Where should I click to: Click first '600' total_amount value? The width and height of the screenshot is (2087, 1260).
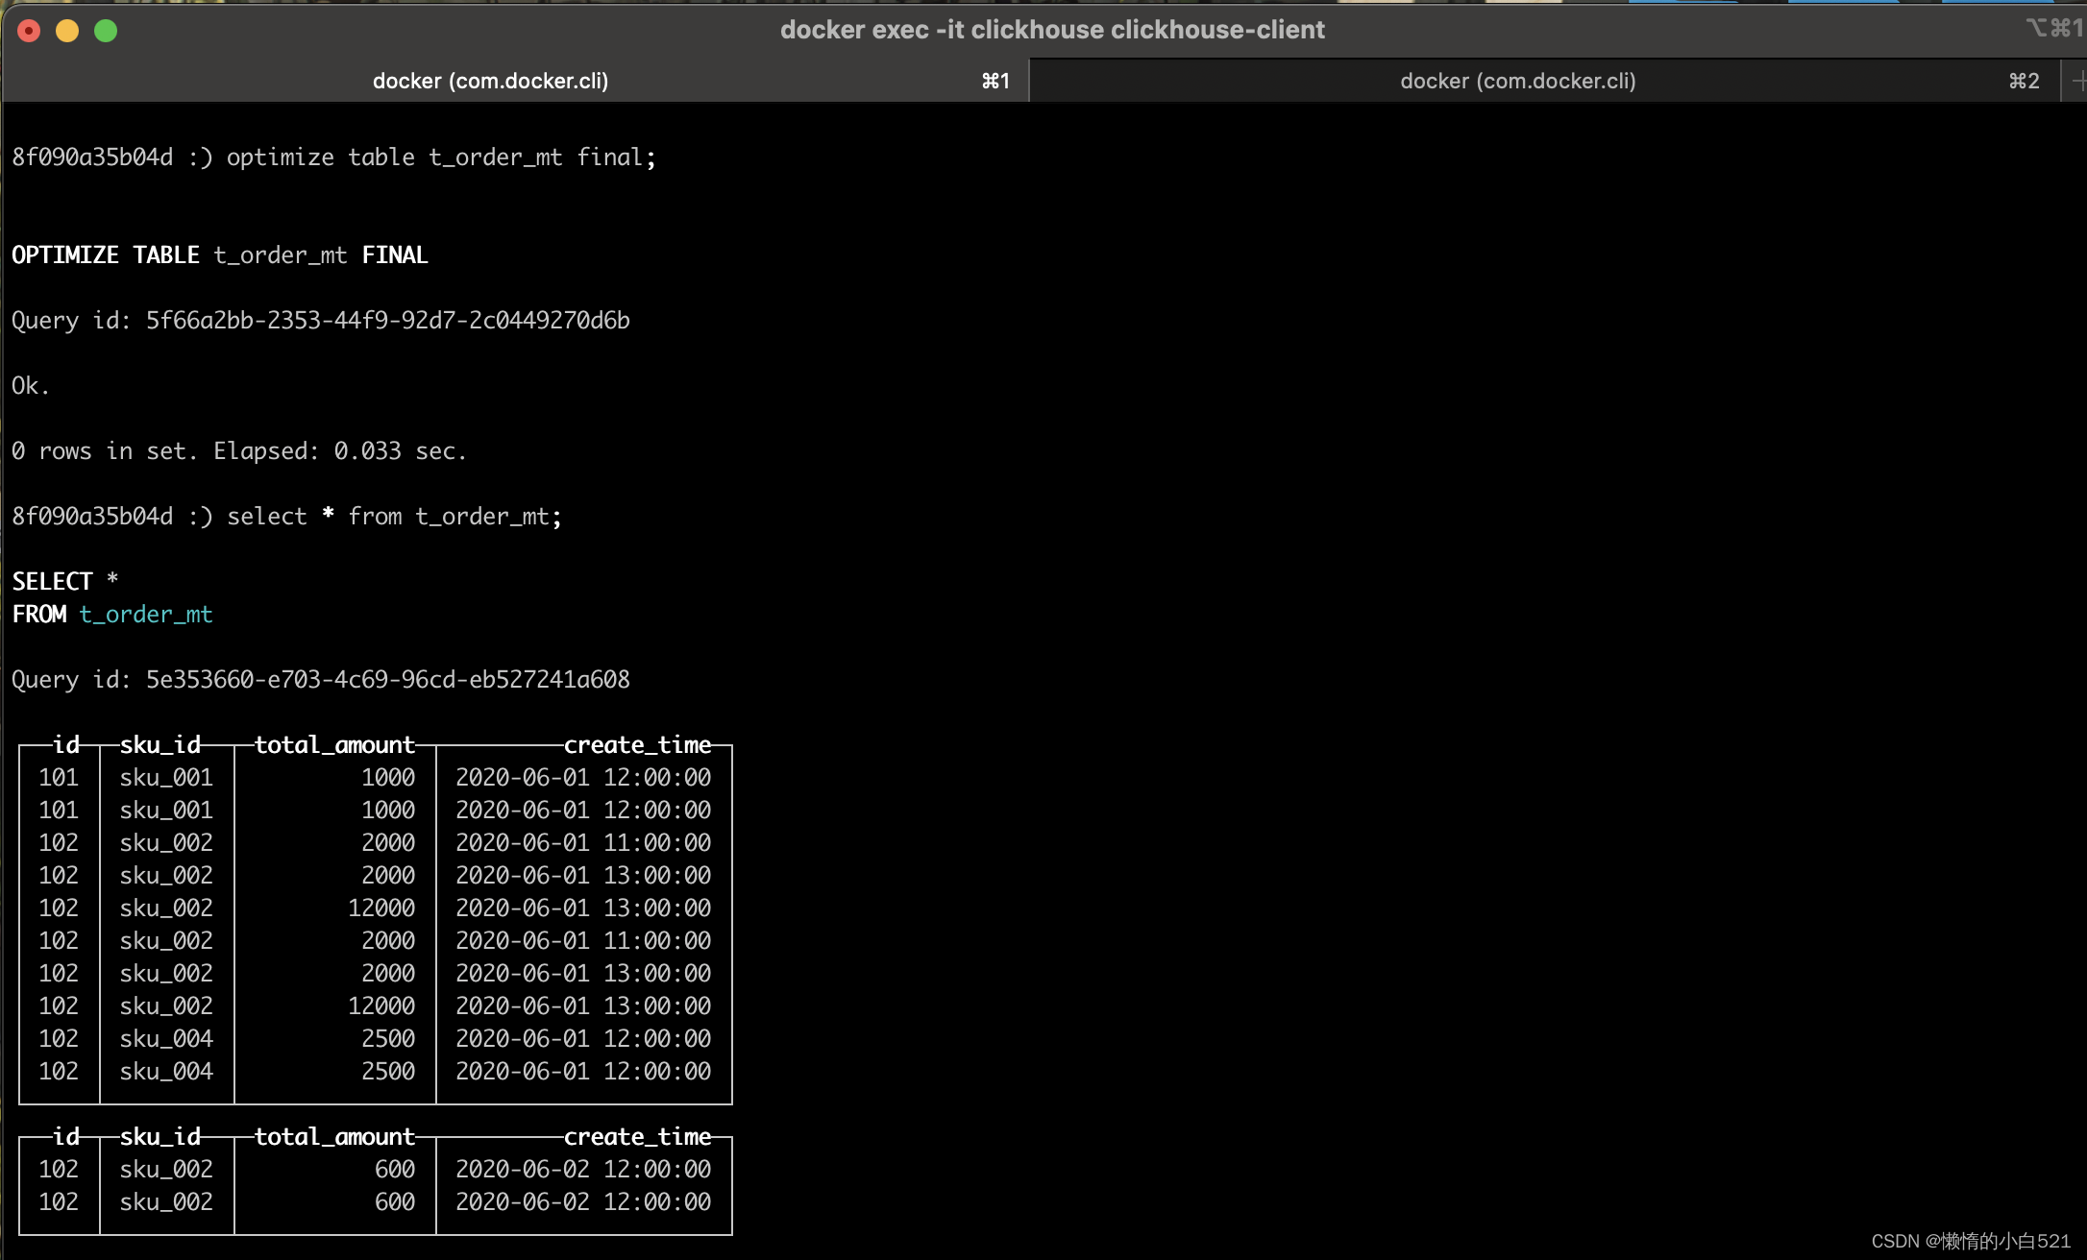395,1170
